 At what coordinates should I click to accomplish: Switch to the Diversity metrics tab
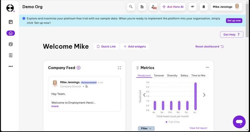172,75
